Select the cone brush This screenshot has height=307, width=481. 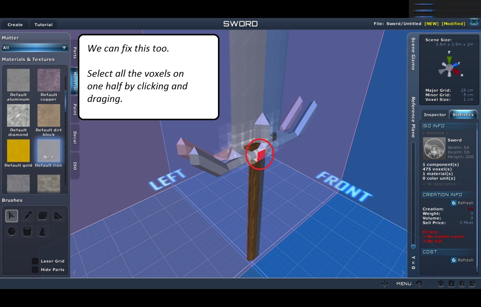click(x=43, y=231)
